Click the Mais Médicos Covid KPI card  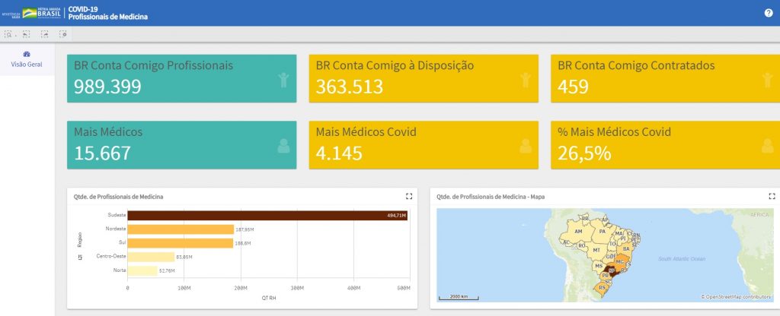pyautogui.click(x=423, y=144)
